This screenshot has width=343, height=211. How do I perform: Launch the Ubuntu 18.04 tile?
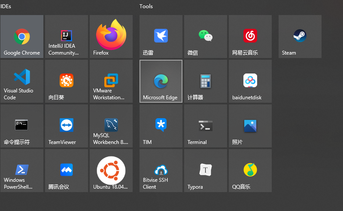111,171
